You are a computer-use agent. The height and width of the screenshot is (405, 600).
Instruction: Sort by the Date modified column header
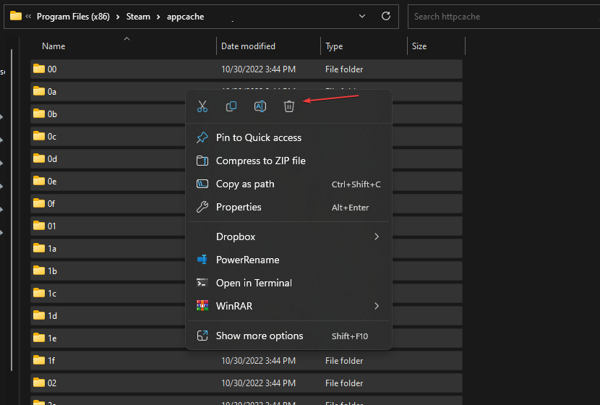(248, 46)
